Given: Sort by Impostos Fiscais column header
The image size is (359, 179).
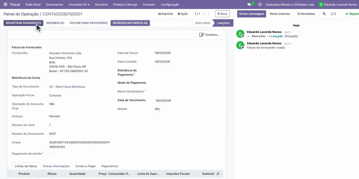Looking at the screenshot, I should (178, 174).
